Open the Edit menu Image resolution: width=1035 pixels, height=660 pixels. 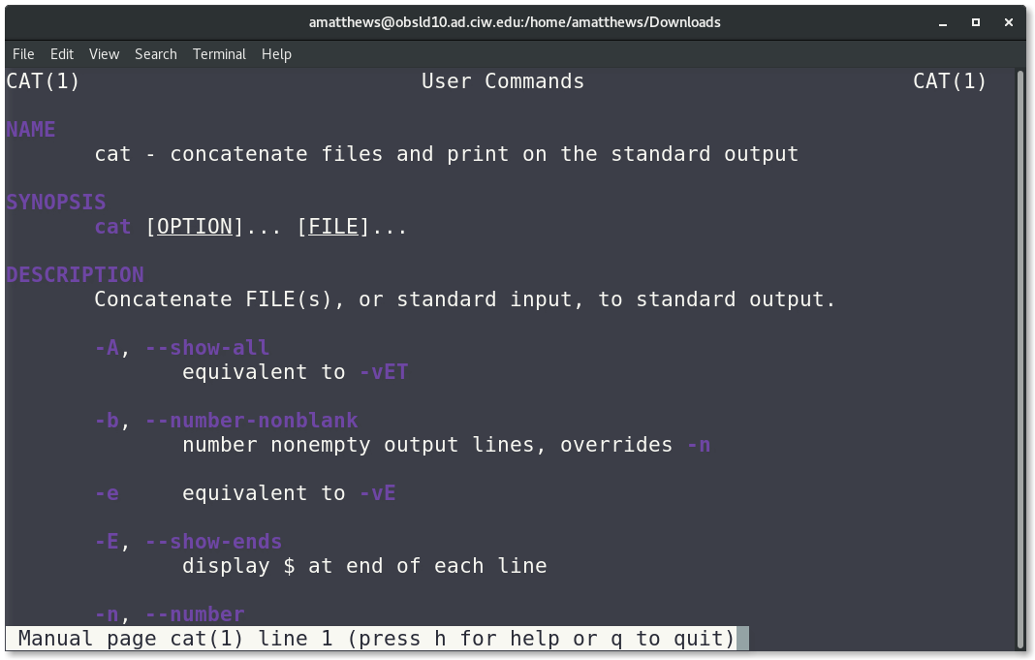pyautogui.click(x=62, y=54)
